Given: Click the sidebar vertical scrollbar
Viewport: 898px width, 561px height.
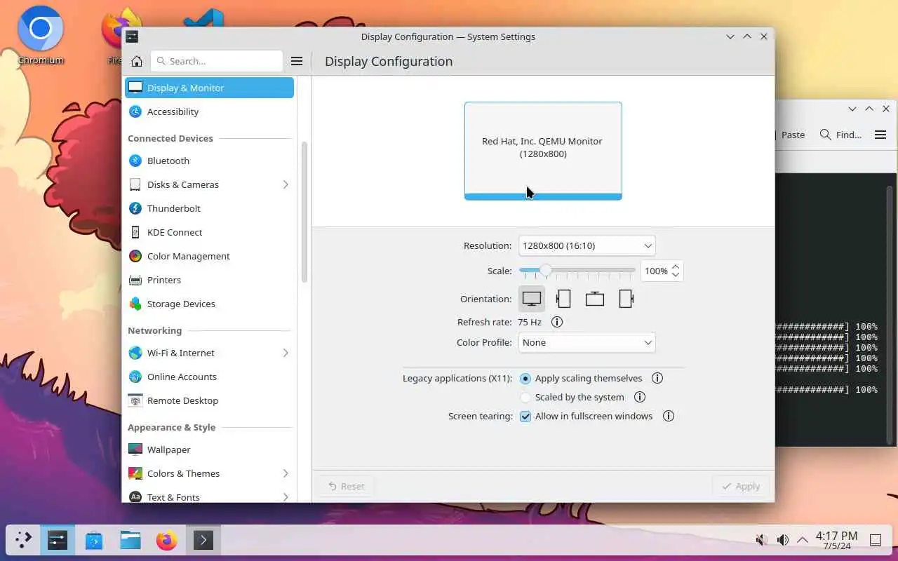Looking at the screenshot, I should (304, 212).
